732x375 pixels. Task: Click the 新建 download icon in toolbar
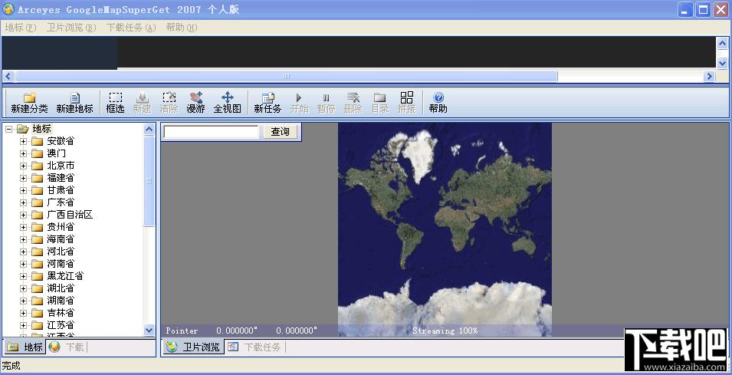pyautogui.click(x=142, y=103)
